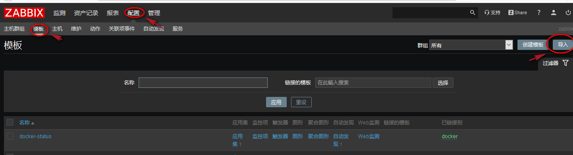Image resolution: width=573 pixels, height=155 pixels.
Task: Open the help question mark icon
Action: coord(539,13)
